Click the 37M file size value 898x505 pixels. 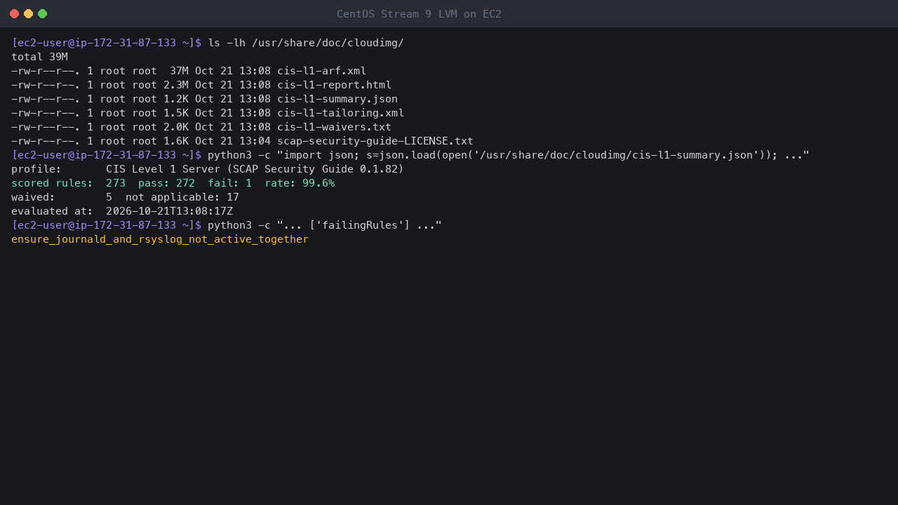(179, 71)
